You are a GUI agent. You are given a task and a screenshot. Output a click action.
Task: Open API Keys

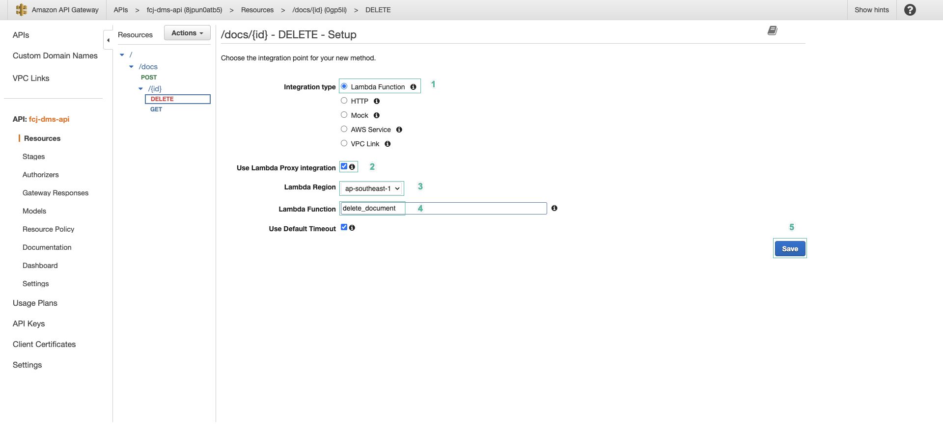click(x=29, y=323)
